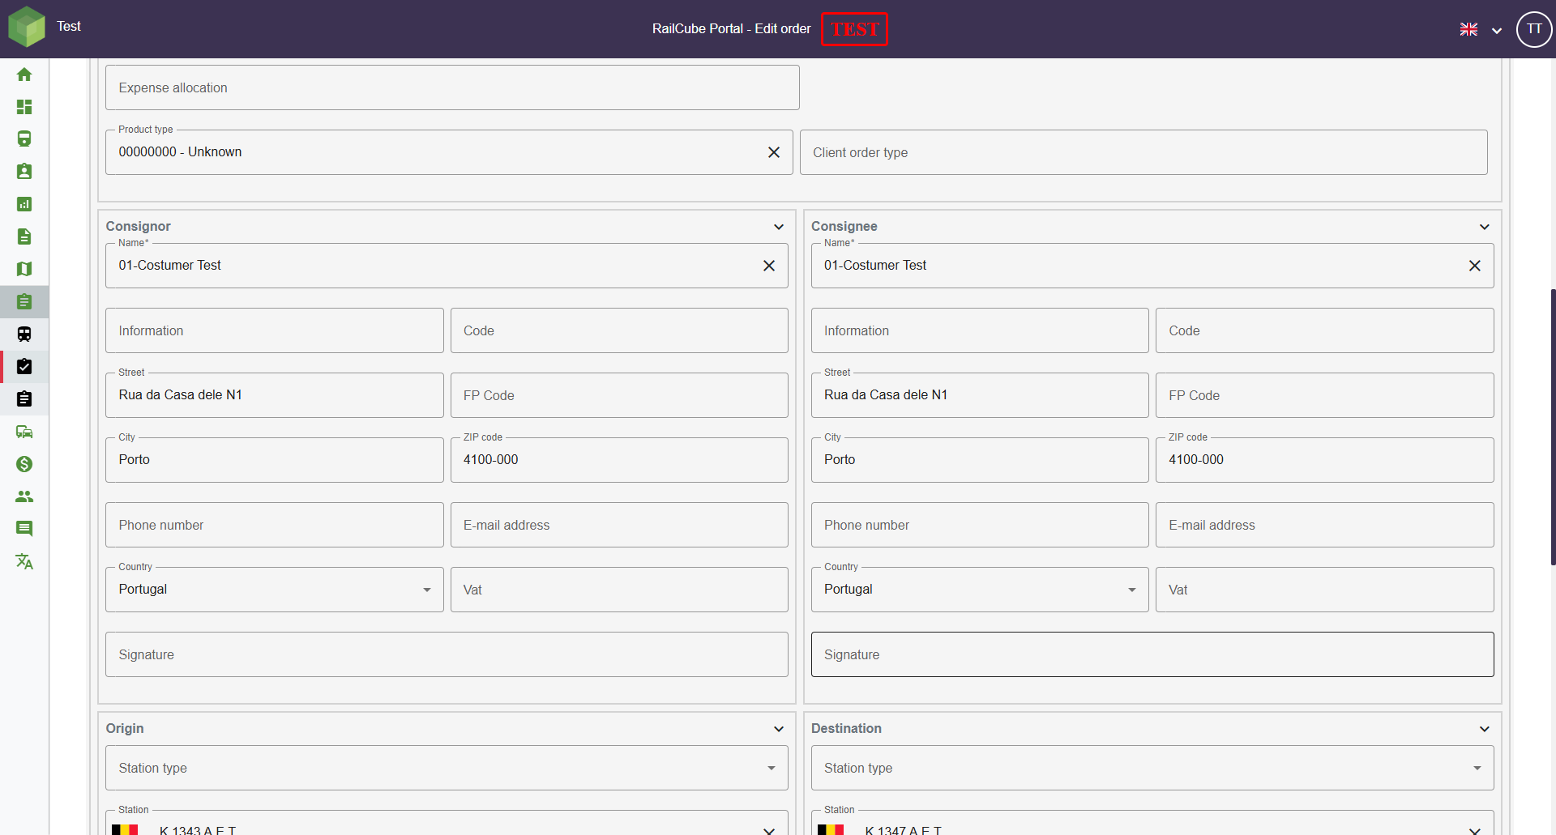Open the language selector flag dropdown
Image resolution: width=1556 pixels, height=835 pixels.
coord(1480,30)
